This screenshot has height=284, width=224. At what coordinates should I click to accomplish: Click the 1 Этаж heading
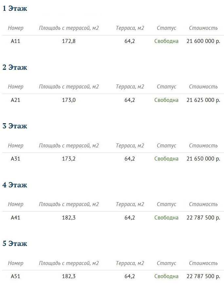(x=15, y=8)
